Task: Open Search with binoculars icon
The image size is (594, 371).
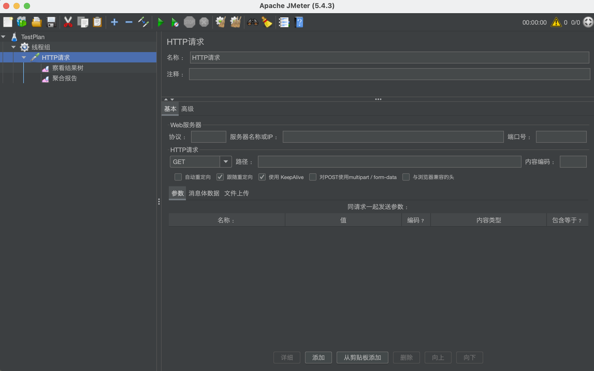Action: click(252, 22)
